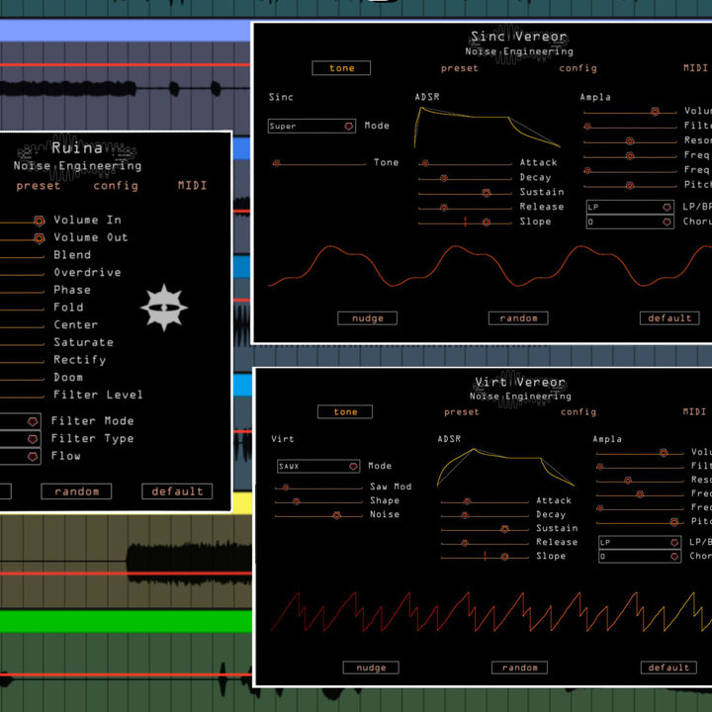Click Sinc Vereor Slope slider knob
The height and width of the screenshot is (712, 712).
click(487, 222)
